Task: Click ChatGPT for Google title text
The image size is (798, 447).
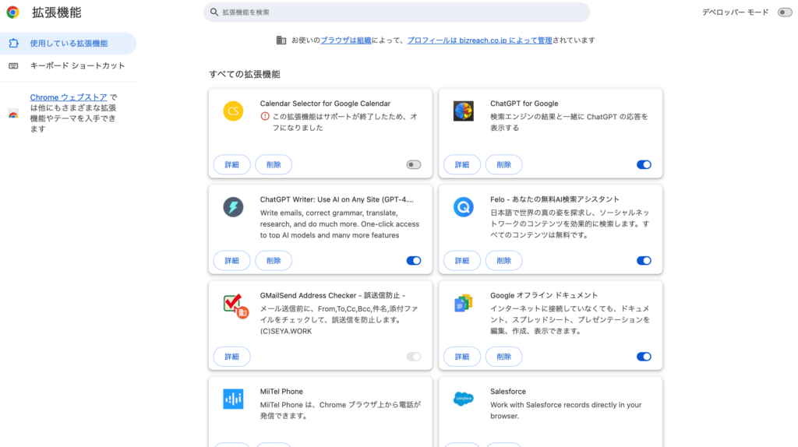Action: point(524,104)
